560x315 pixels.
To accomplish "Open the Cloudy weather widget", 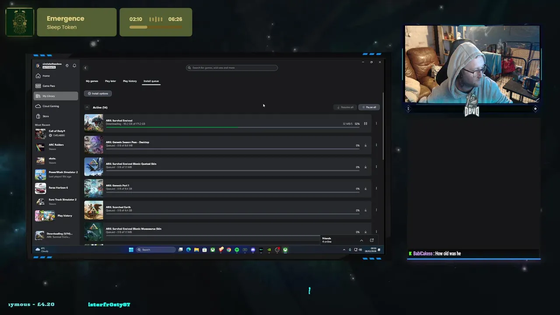I will tap(42, 250).
